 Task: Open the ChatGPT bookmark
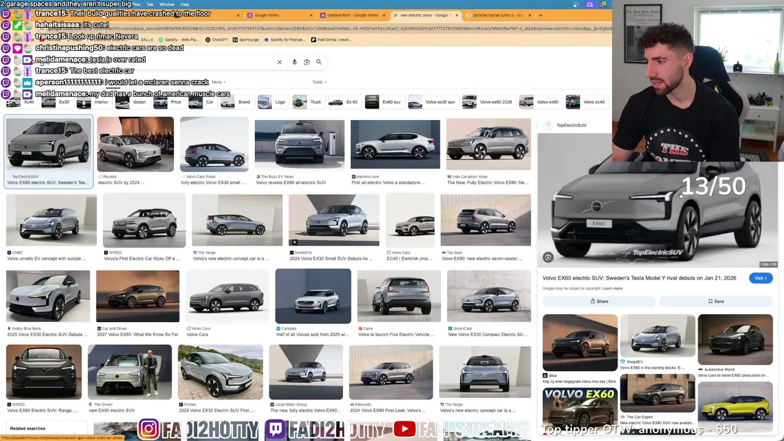coord(216,40)
